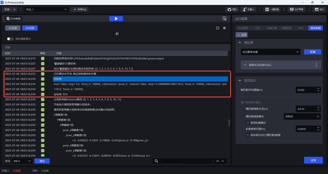
Task: Check 保存姿态估计[精匹配]数据 option
Action: point(248,135)
